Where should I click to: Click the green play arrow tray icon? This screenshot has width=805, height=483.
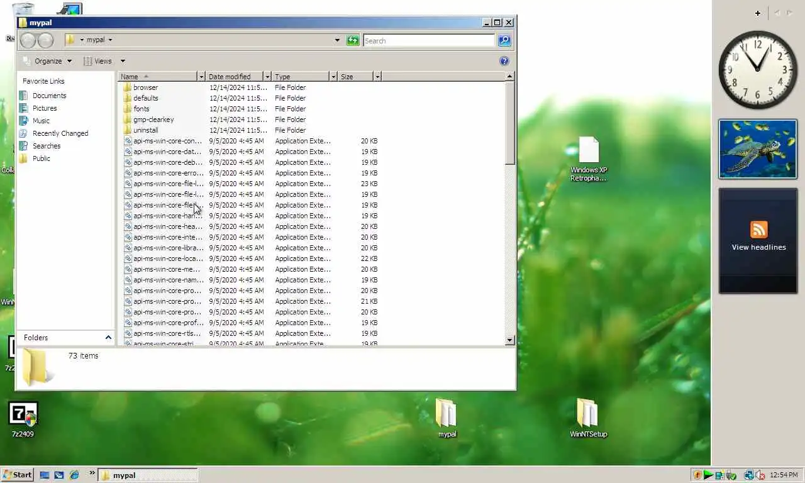[x=708, y=475]
